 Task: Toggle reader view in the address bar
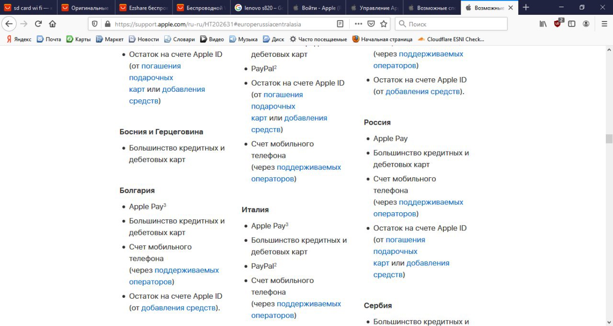[x=340, y=24]
